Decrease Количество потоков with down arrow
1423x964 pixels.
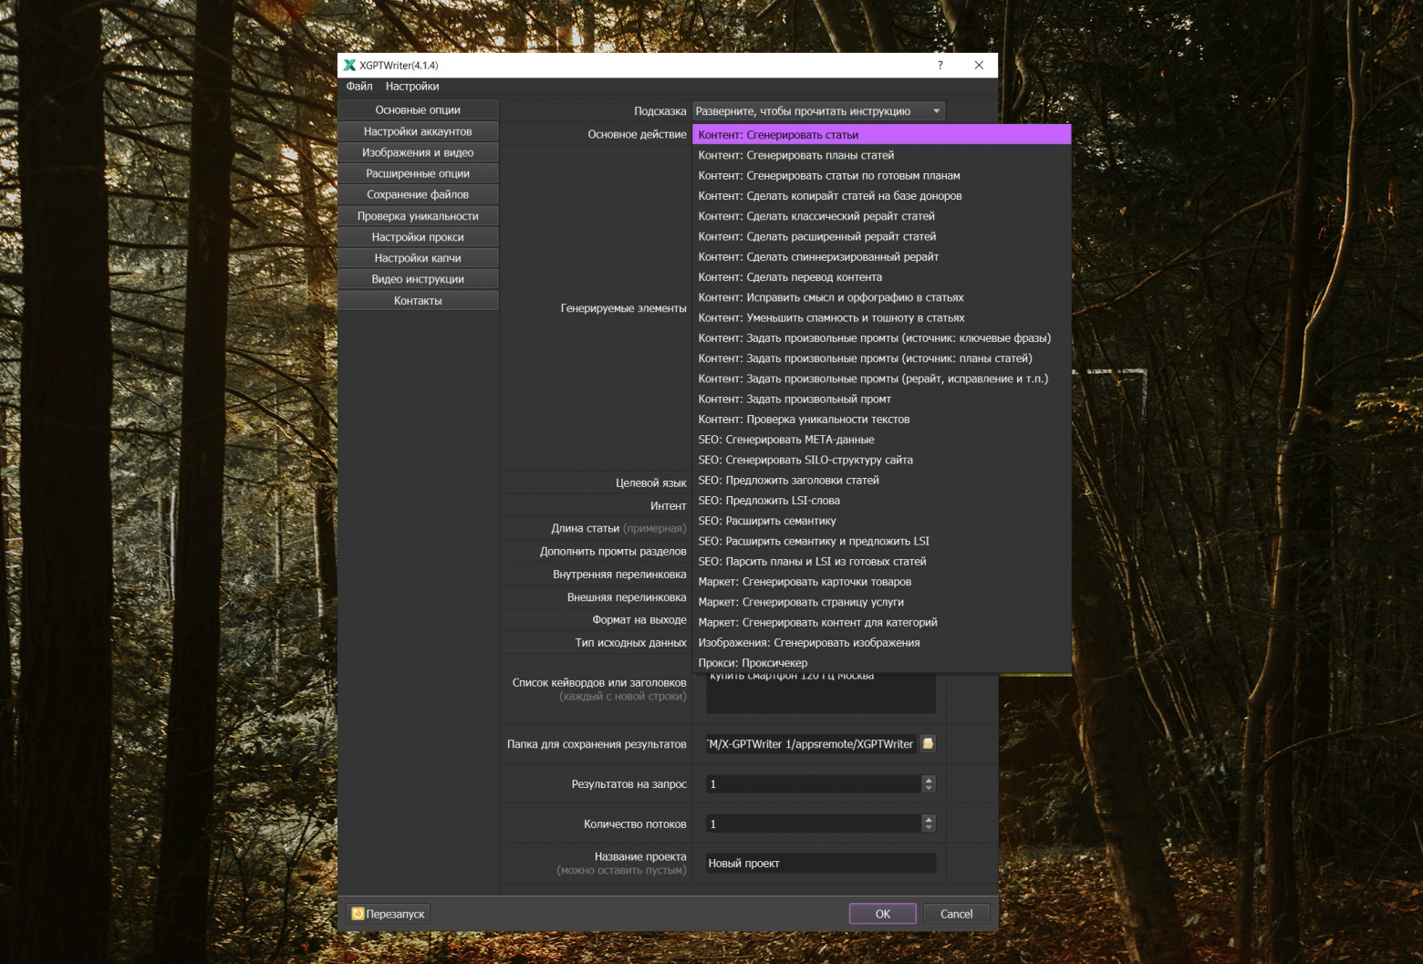pyautogui.click(x=929, y=828)
